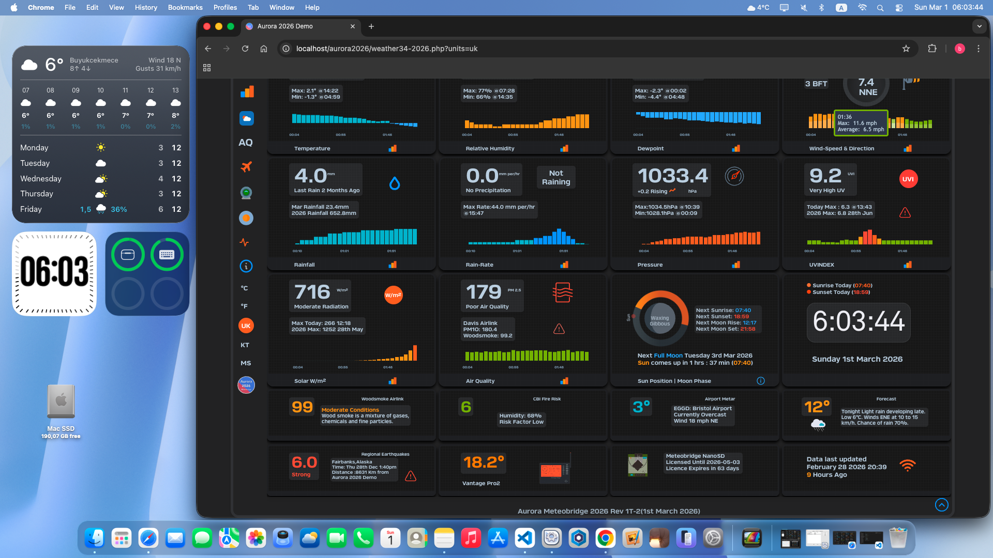Image resolution: width=993 pixels, height=558 pixels.
Task: Click the webcam sidebar icon
Action: coord(246,193)
